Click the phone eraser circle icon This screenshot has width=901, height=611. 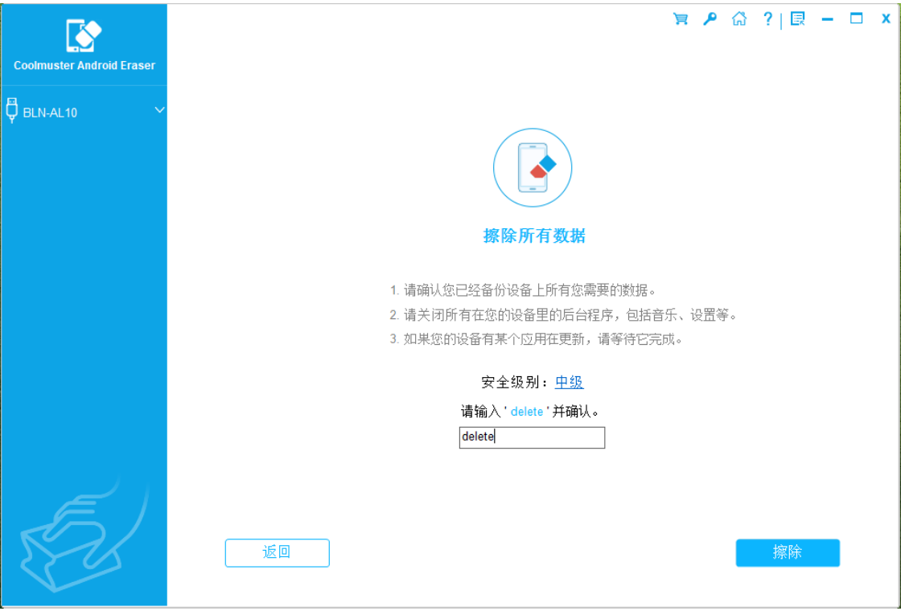coord(533,168)
